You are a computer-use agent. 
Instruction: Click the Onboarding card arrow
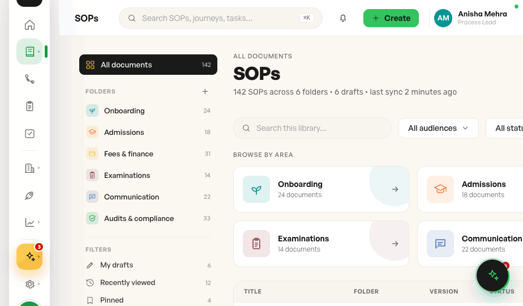click(395, 189)
